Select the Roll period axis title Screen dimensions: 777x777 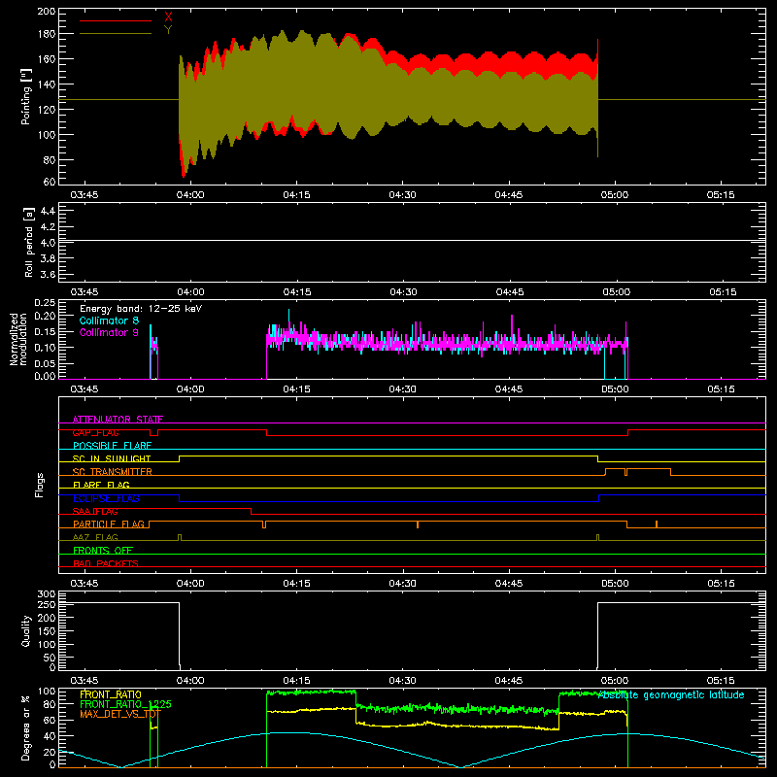click(28, 242)
